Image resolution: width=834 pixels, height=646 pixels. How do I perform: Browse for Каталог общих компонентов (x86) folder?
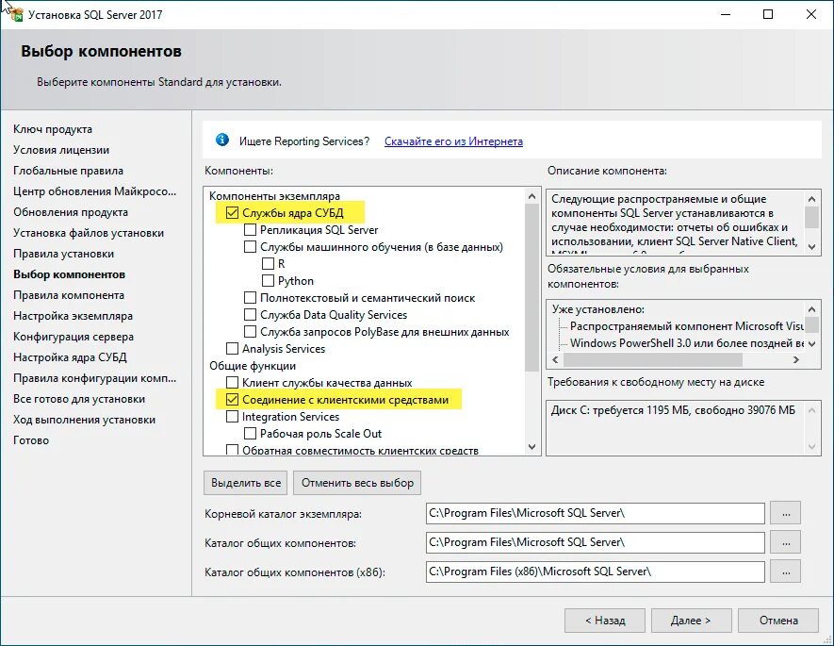(786, 572)
